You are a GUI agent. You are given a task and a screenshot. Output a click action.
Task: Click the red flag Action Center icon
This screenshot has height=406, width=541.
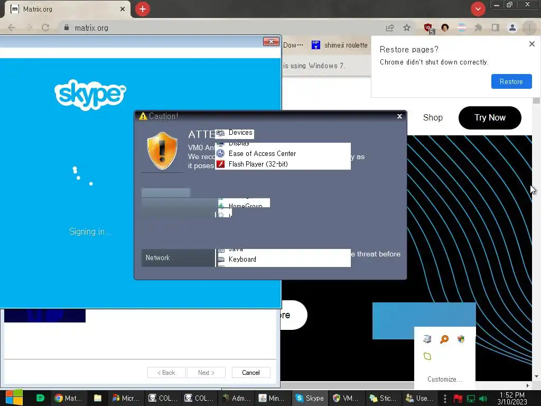coord(458,399)
